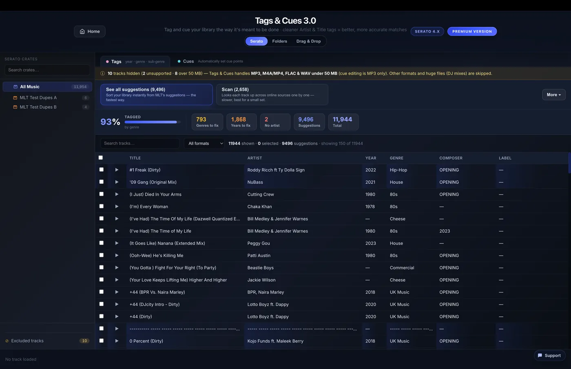Filter by 1,868 Years to fix
Viewport: 571px width, 369px height.
coord(241,122)
